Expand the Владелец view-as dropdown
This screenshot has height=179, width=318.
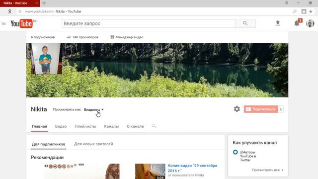[94, 109]
